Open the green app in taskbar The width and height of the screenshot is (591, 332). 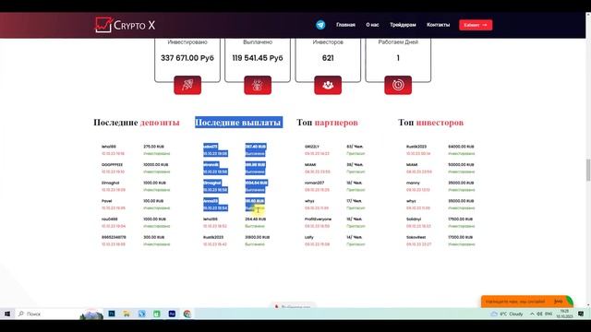157,314
